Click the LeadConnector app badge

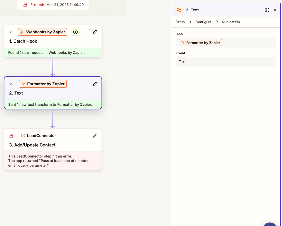39,136
